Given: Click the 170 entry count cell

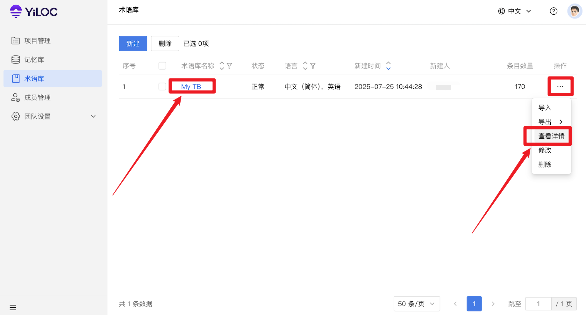Looking at the screenshot, I should pos(520,87).
